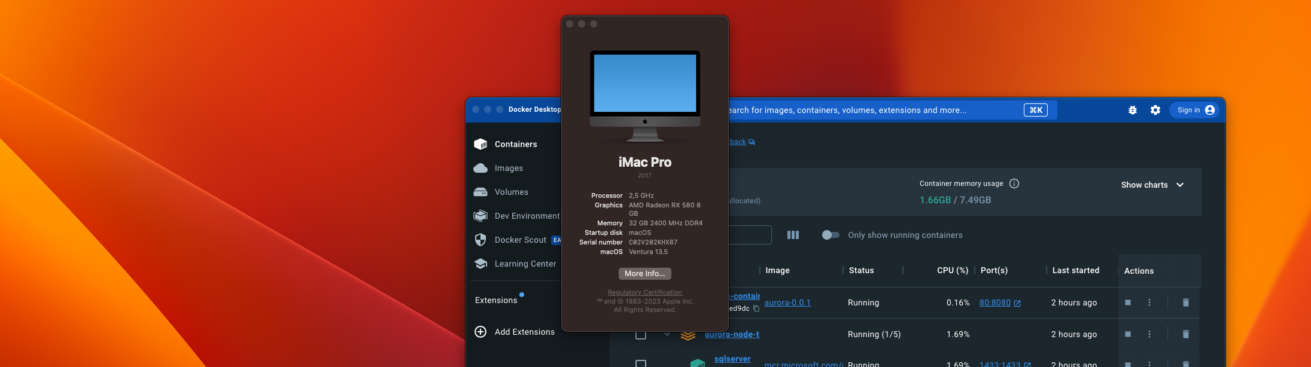The image size is (1311, 367).
Task: Click the iMac Pro picture in About window
Action: tap(645, 96)
